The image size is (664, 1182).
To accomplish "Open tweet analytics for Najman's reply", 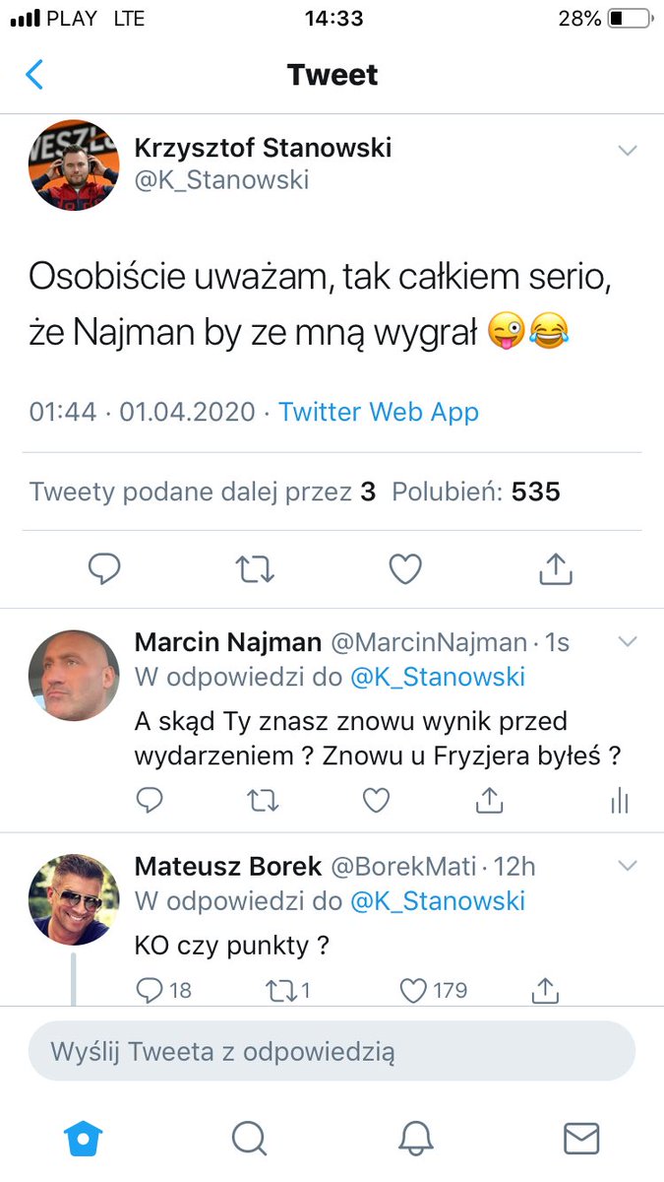I will pyautogui.click(x=619, y=801).
